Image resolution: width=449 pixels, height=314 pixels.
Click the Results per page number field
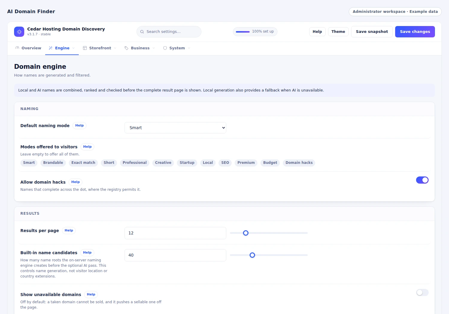(x=175, y=233)
